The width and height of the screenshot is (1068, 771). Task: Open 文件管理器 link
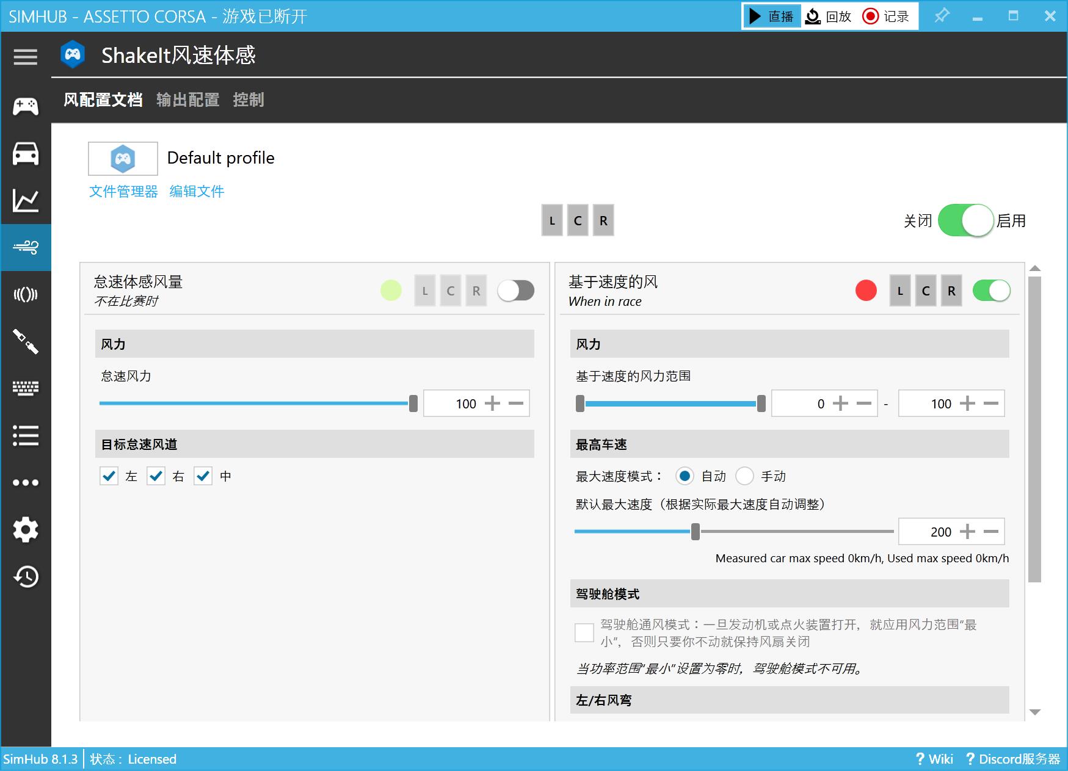point(123,191)
